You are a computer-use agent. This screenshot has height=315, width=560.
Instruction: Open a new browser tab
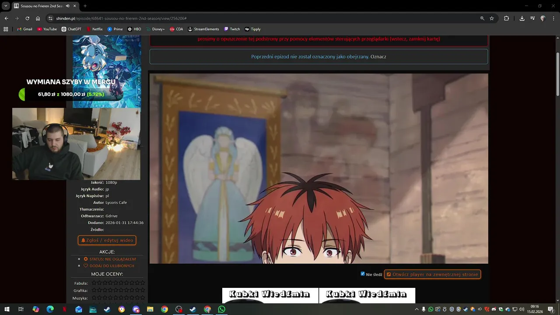pyautogui.click(x=85, y=6)
